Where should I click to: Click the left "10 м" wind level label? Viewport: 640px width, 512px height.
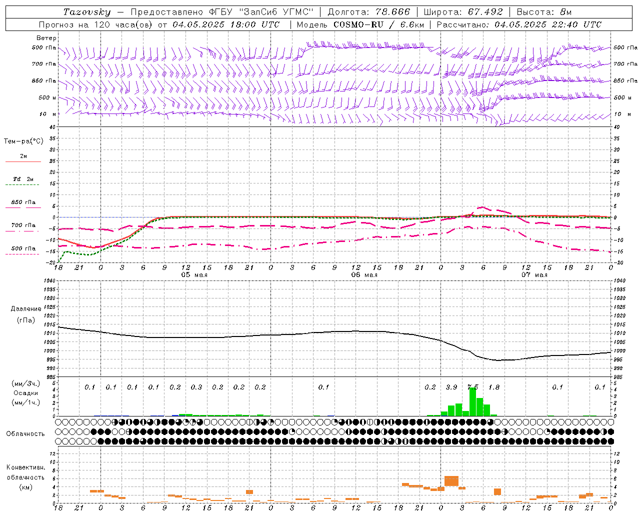point(48,114)
